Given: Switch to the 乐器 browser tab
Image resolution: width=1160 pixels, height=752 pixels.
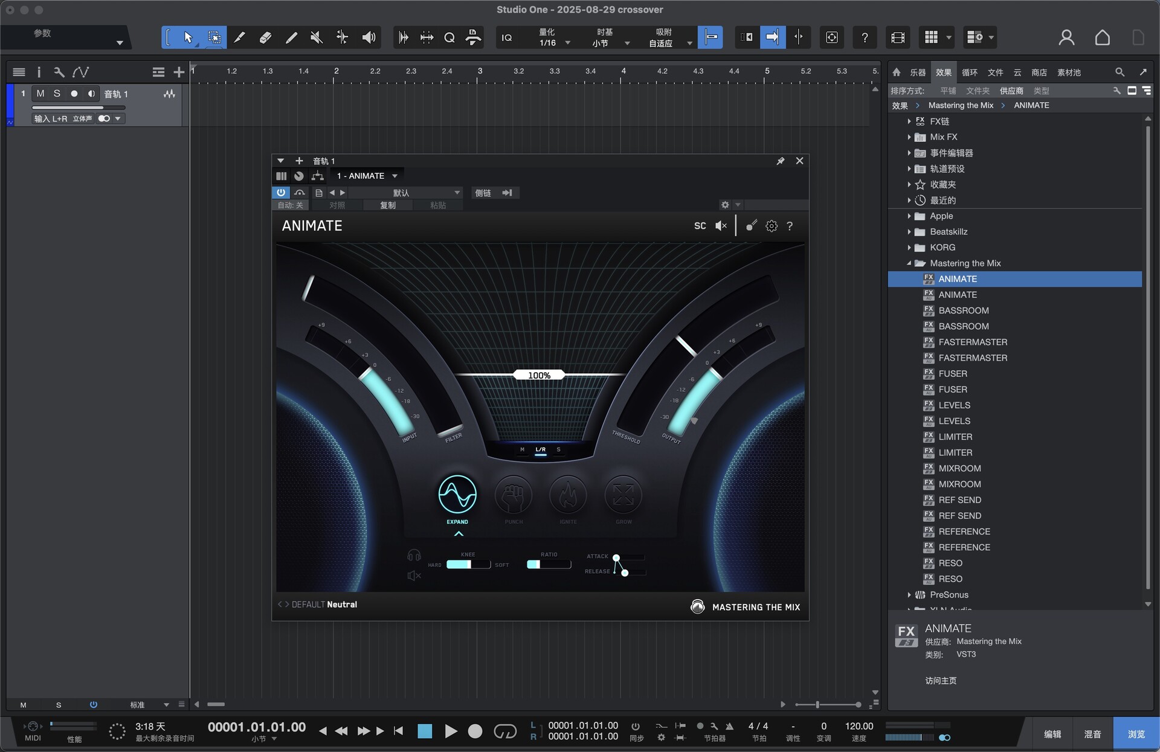Looking at the screenshot, I should (x=918, y=72).
